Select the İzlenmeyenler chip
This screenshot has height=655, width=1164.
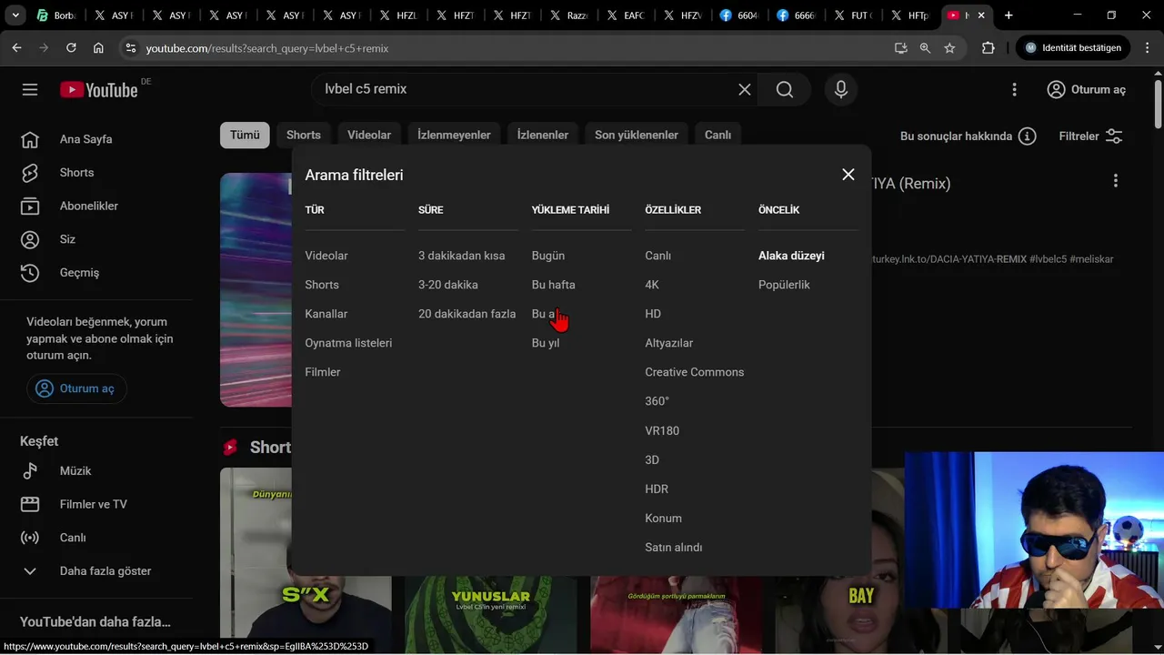(454, 135)
